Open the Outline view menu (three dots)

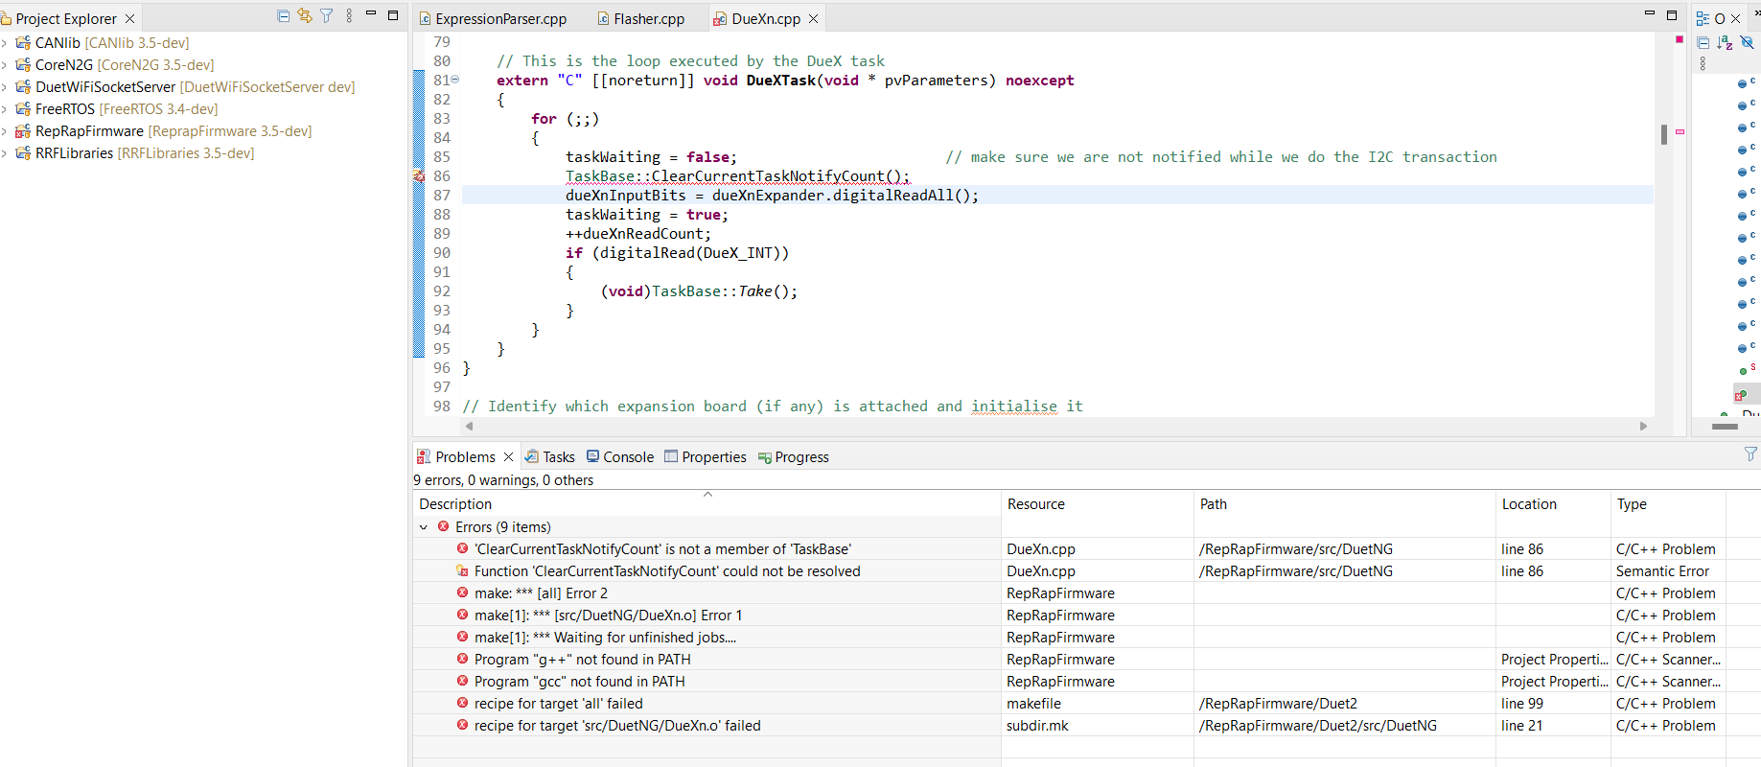click(x=1703, y=63)
